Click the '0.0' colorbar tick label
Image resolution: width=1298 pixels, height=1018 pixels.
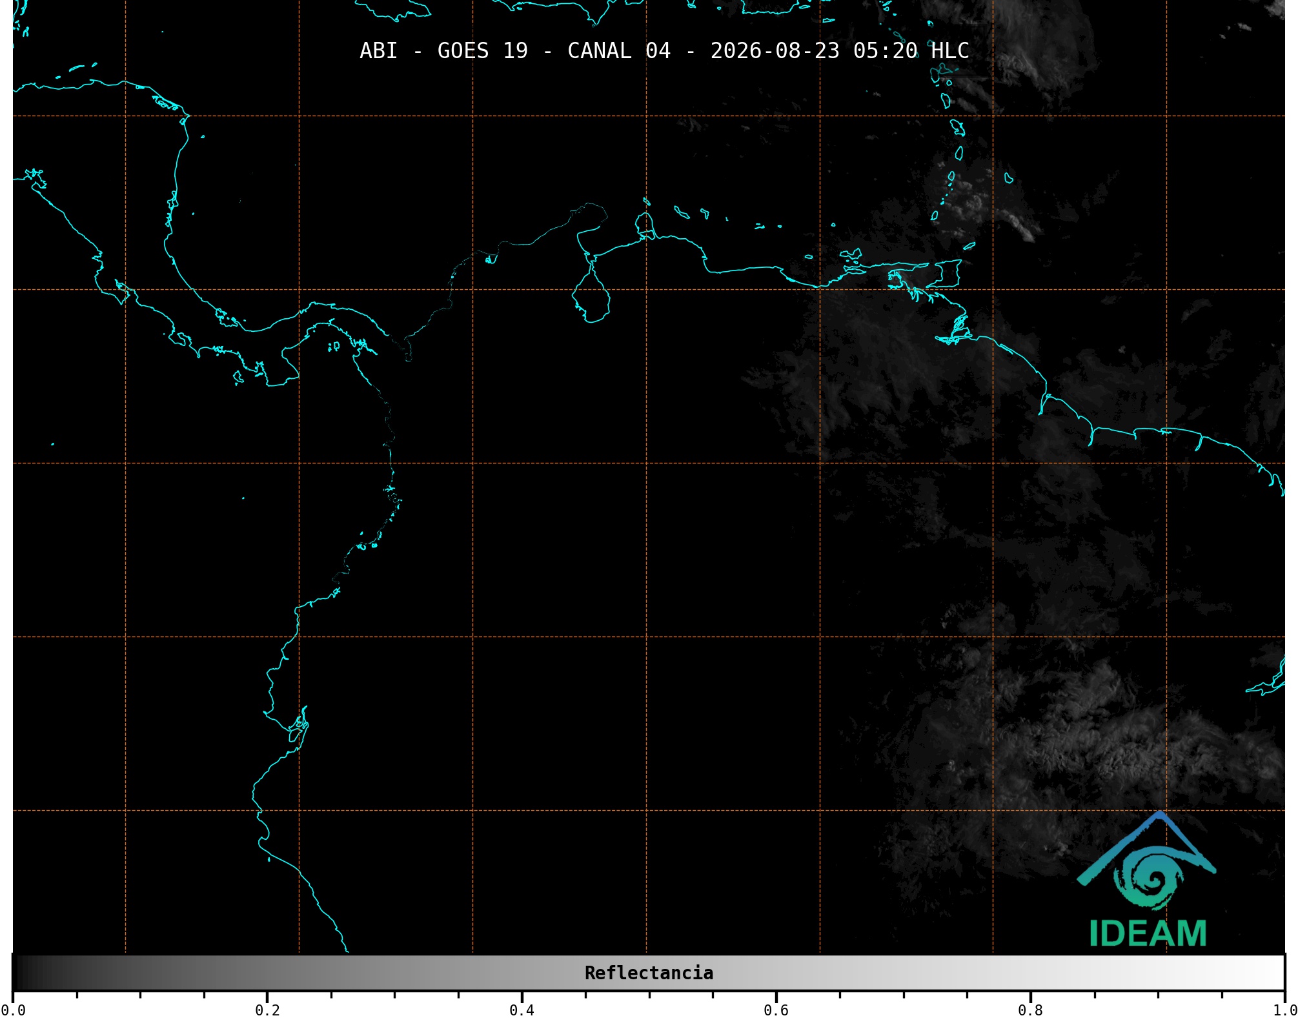click(x=13, y=1010)
